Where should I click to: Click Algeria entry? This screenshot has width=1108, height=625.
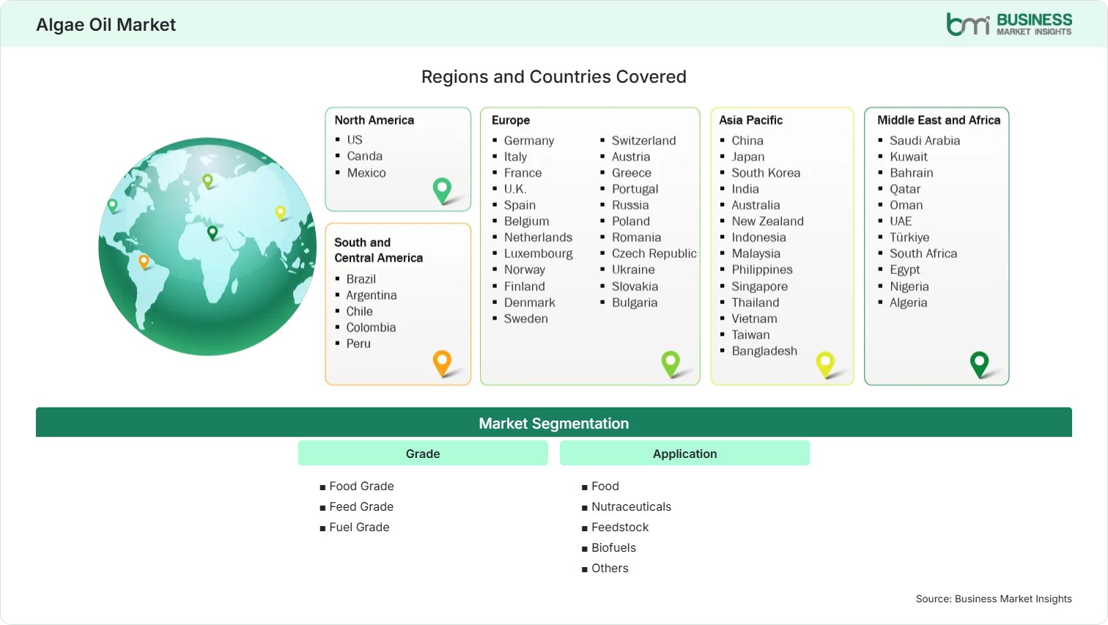[909, 303]
